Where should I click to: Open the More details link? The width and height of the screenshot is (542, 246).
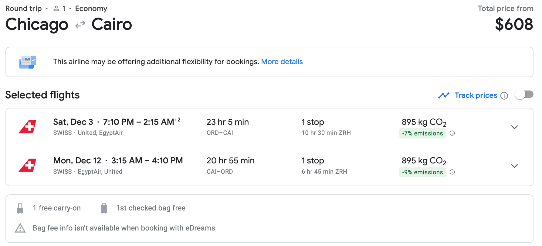click(282, 62)
